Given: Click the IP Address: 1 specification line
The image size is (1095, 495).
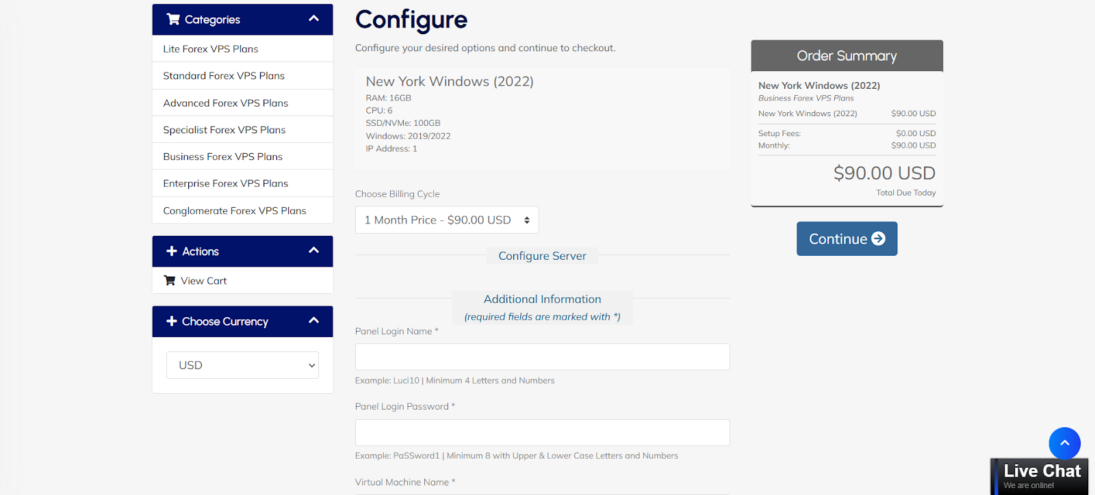Looking at the screenshot, I should click(x=391, y=149).
